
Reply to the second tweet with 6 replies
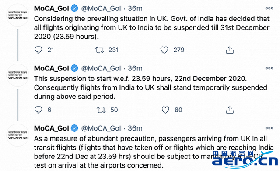[38, 110]
